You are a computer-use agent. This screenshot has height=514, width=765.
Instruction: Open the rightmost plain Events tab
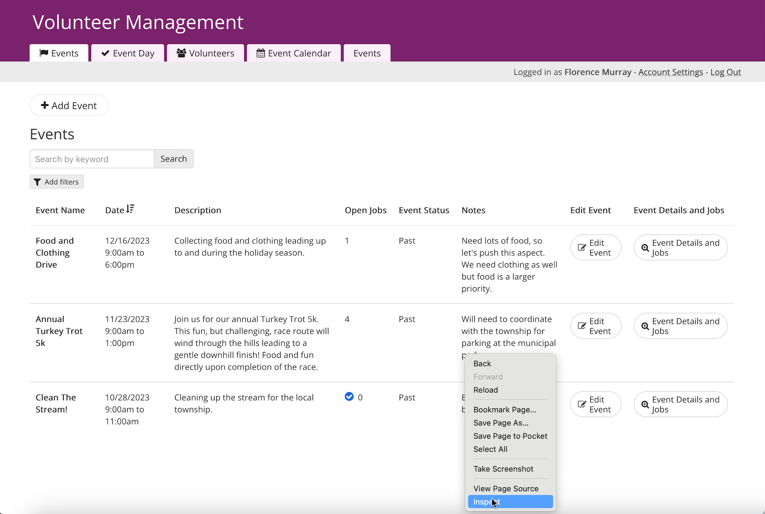click(367, 53)
